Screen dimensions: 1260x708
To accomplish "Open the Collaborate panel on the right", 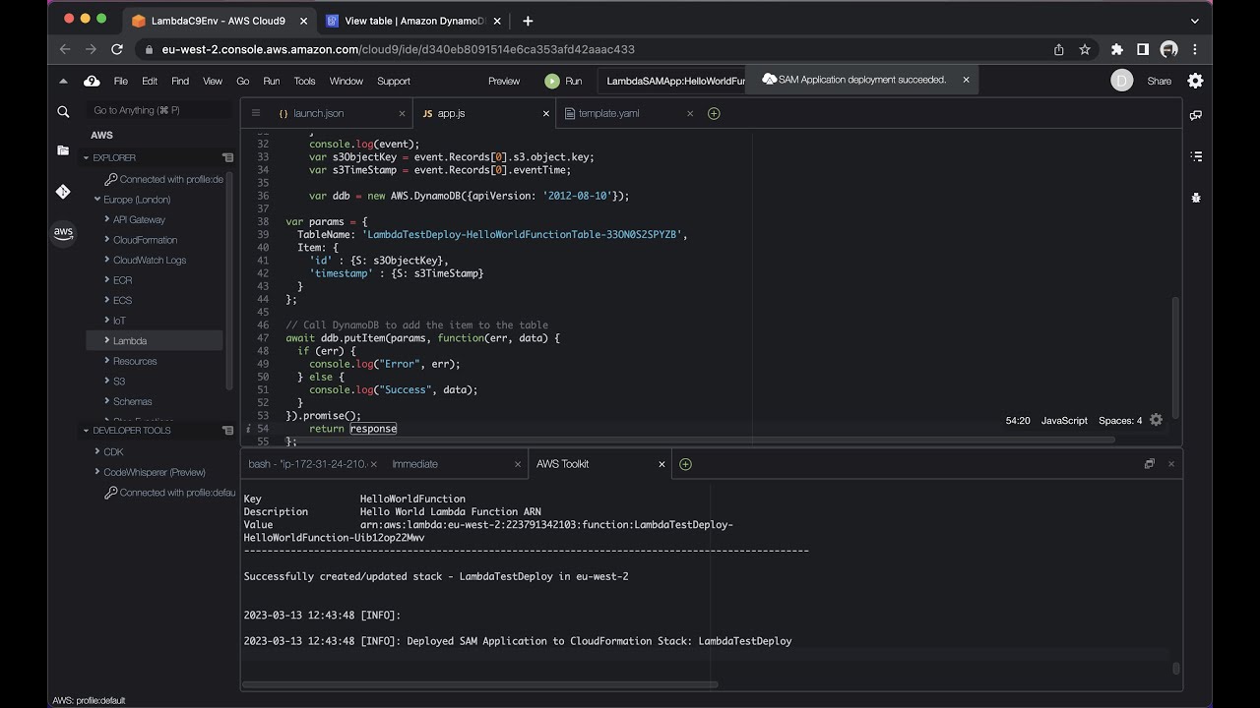I will 1196,115.
